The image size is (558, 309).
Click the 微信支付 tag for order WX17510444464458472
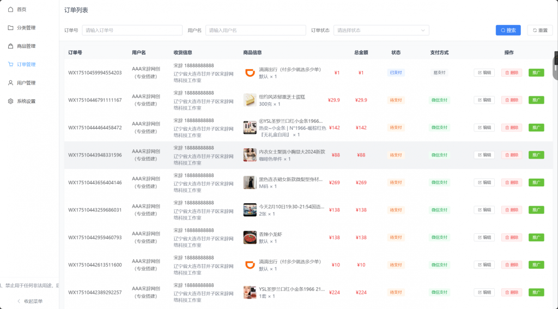439,128
